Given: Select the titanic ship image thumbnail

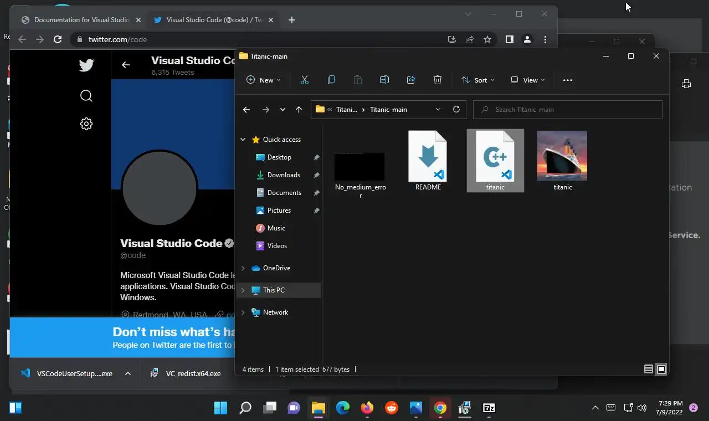Looking at the screenshot, I should tap(562, 161).
